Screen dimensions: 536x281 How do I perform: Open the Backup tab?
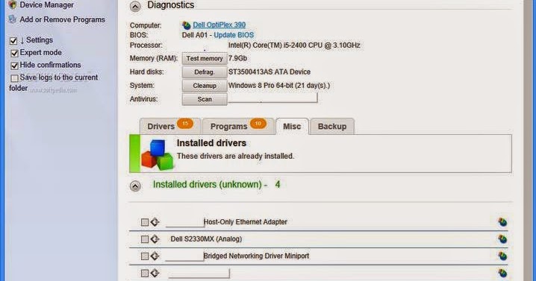click(332, 126)
